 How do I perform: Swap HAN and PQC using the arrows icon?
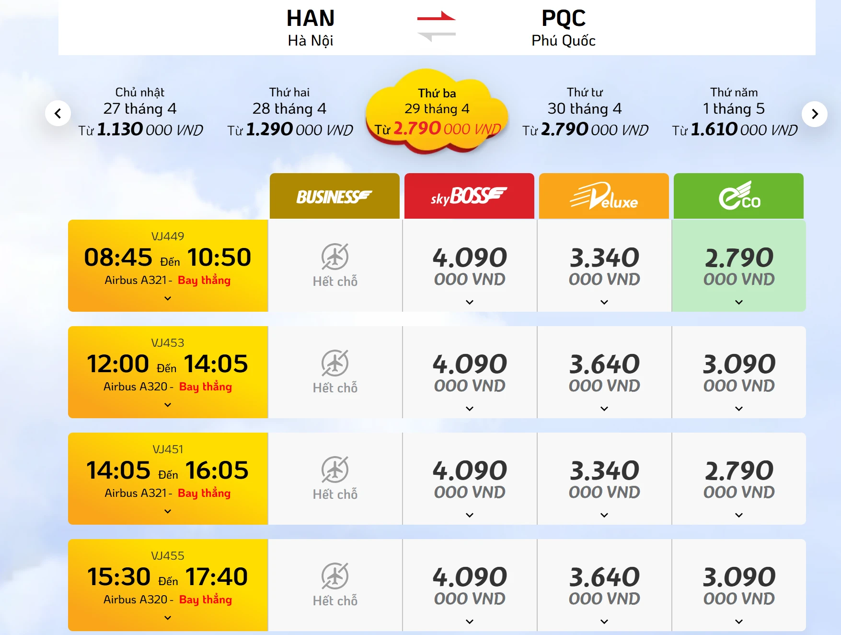436,26
